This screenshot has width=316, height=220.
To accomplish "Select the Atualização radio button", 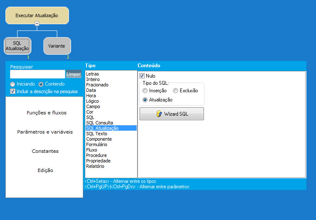I will tap(145, 100).
